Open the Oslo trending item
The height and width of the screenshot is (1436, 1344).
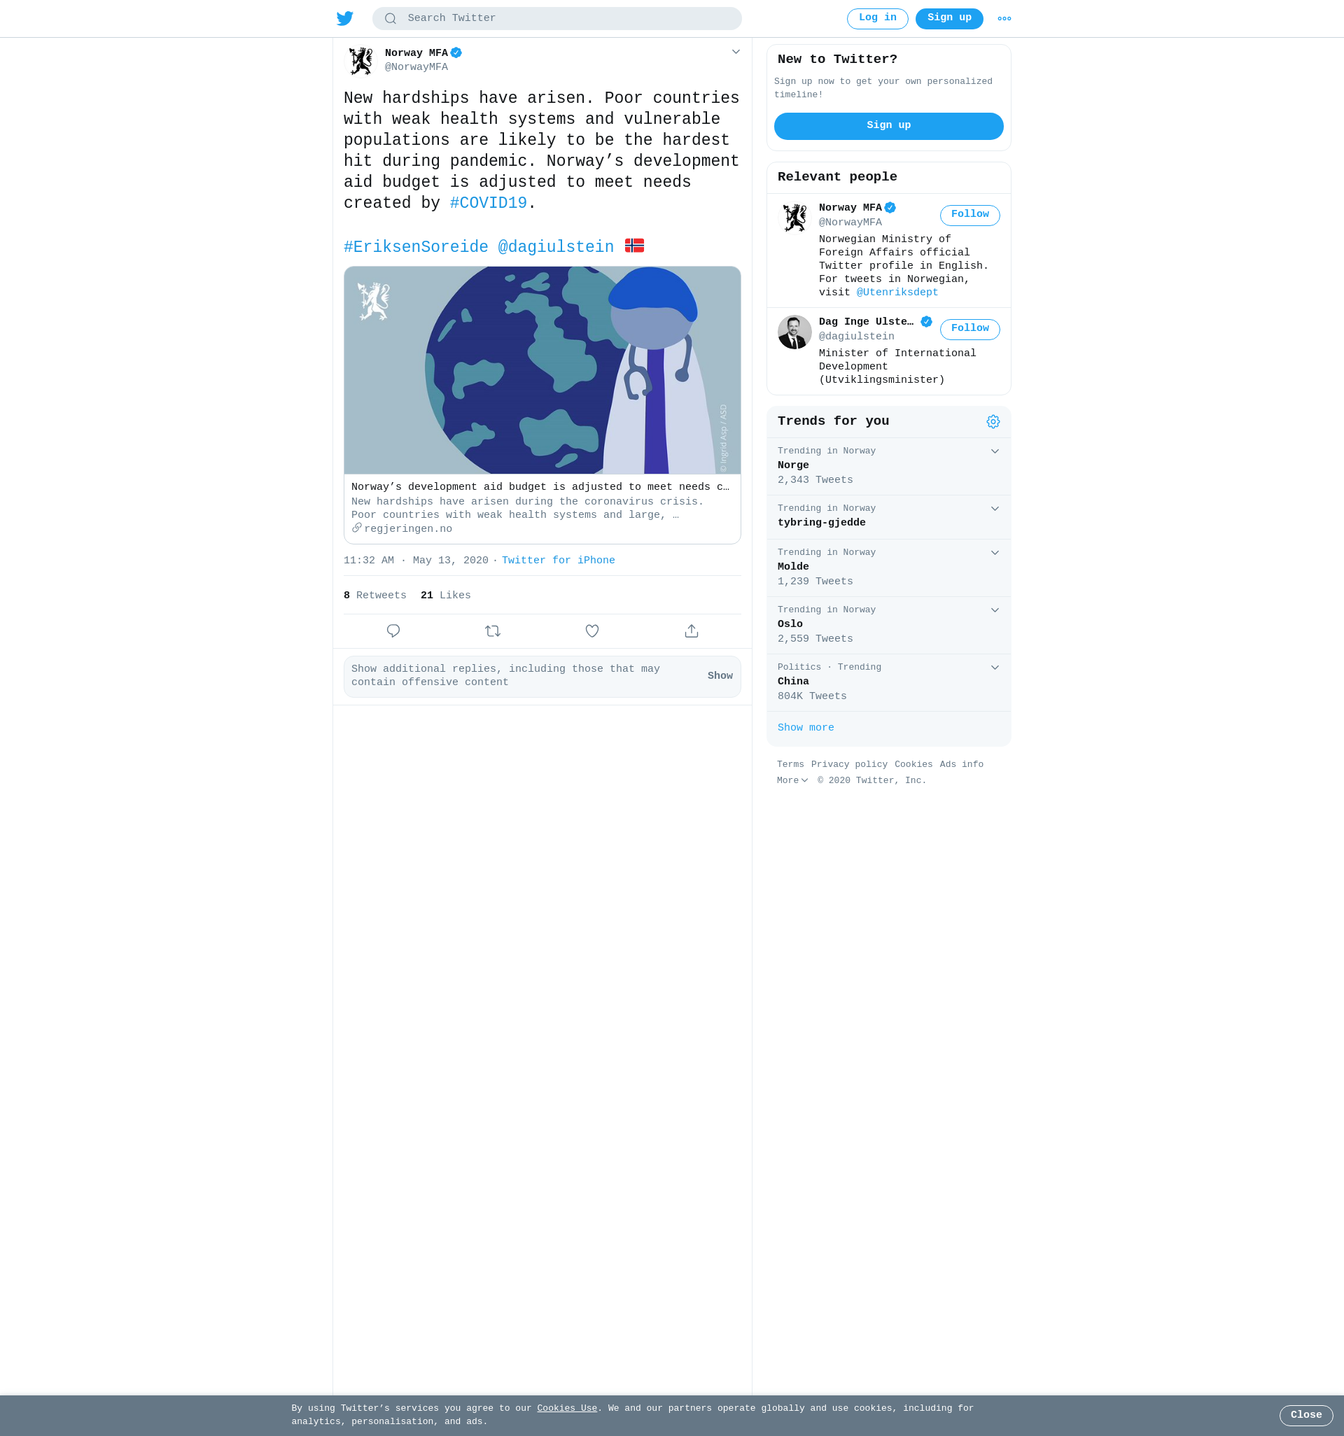888,626
